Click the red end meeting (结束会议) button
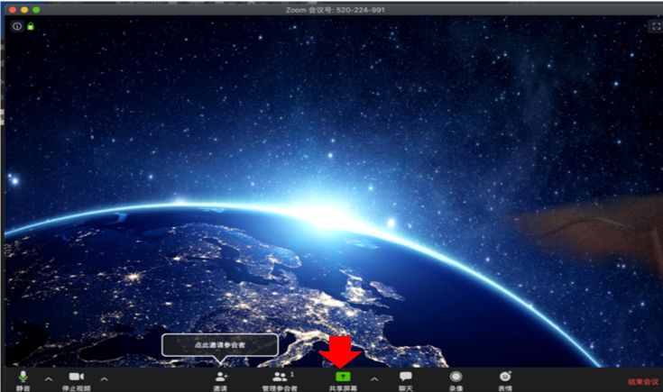Screen dimensions: 663x392 point(643,382)
